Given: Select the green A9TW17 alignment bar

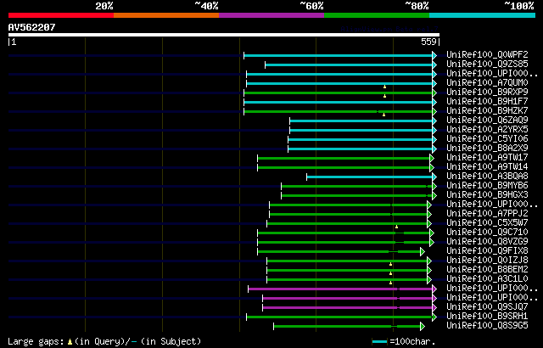Looking at the screenshot, I should pos(344,158).
